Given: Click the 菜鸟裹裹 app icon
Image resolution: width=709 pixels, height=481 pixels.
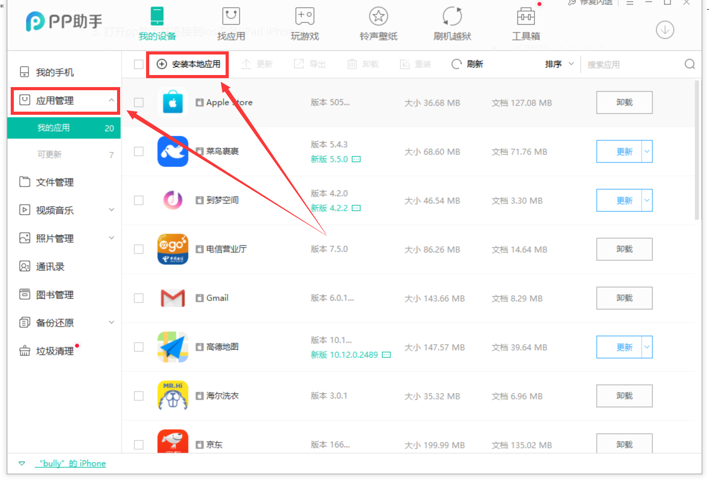Looking at the screenshot, I should pos(173,151).
